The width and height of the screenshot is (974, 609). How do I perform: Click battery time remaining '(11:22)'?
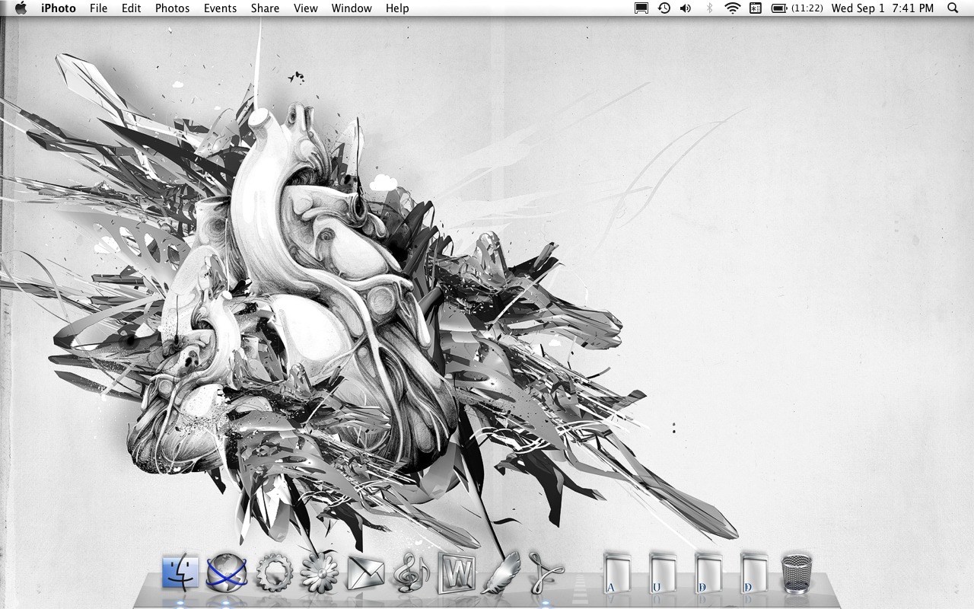[807, 8]
